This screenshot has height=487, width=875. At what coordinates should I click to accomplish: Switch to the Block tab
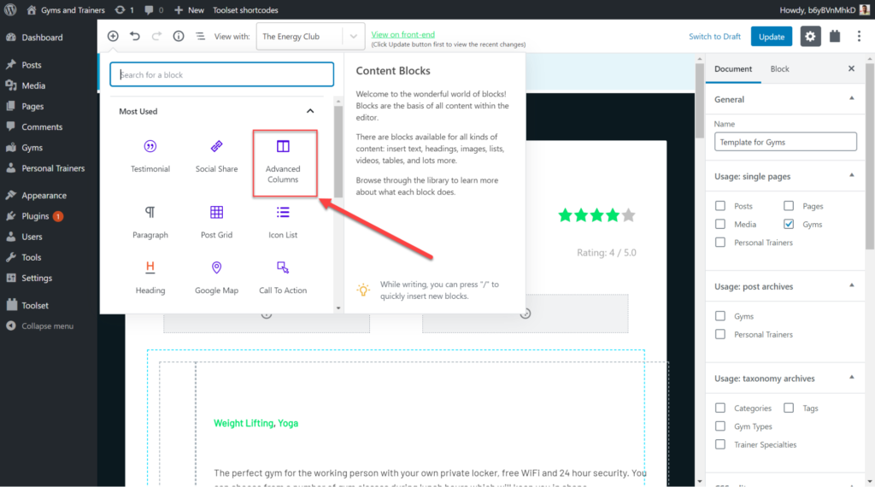coord(779,68)
